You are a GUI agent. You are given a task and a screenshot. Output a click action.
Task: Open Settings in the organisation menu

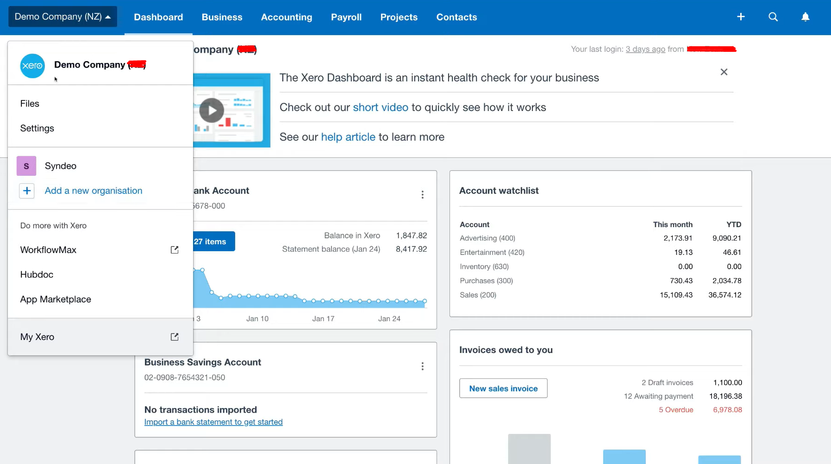pos(37,128)
